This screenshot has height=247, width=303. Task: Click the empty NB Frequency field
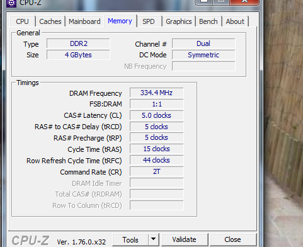click(203, 66)
